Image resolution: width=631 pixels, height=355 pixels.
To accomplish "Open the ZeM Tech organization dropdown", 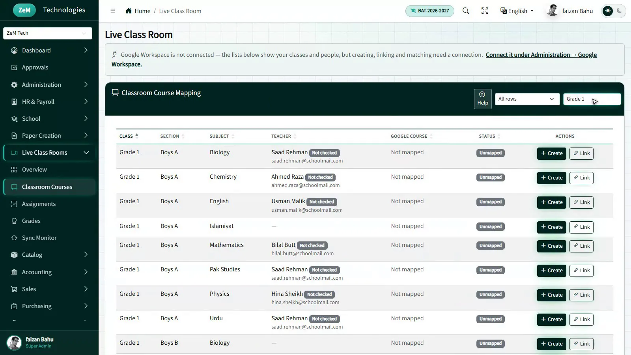I will tap(48, 33).
